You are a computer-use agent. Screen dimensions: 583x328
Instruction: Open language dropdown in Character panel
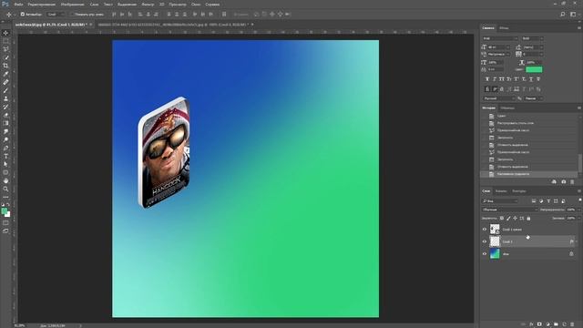(x=499, y=98)
